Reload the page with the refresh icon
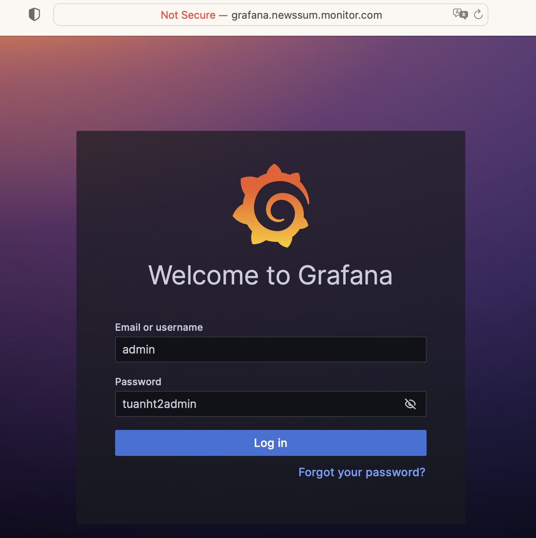The image size is (536, 538). 478,14
